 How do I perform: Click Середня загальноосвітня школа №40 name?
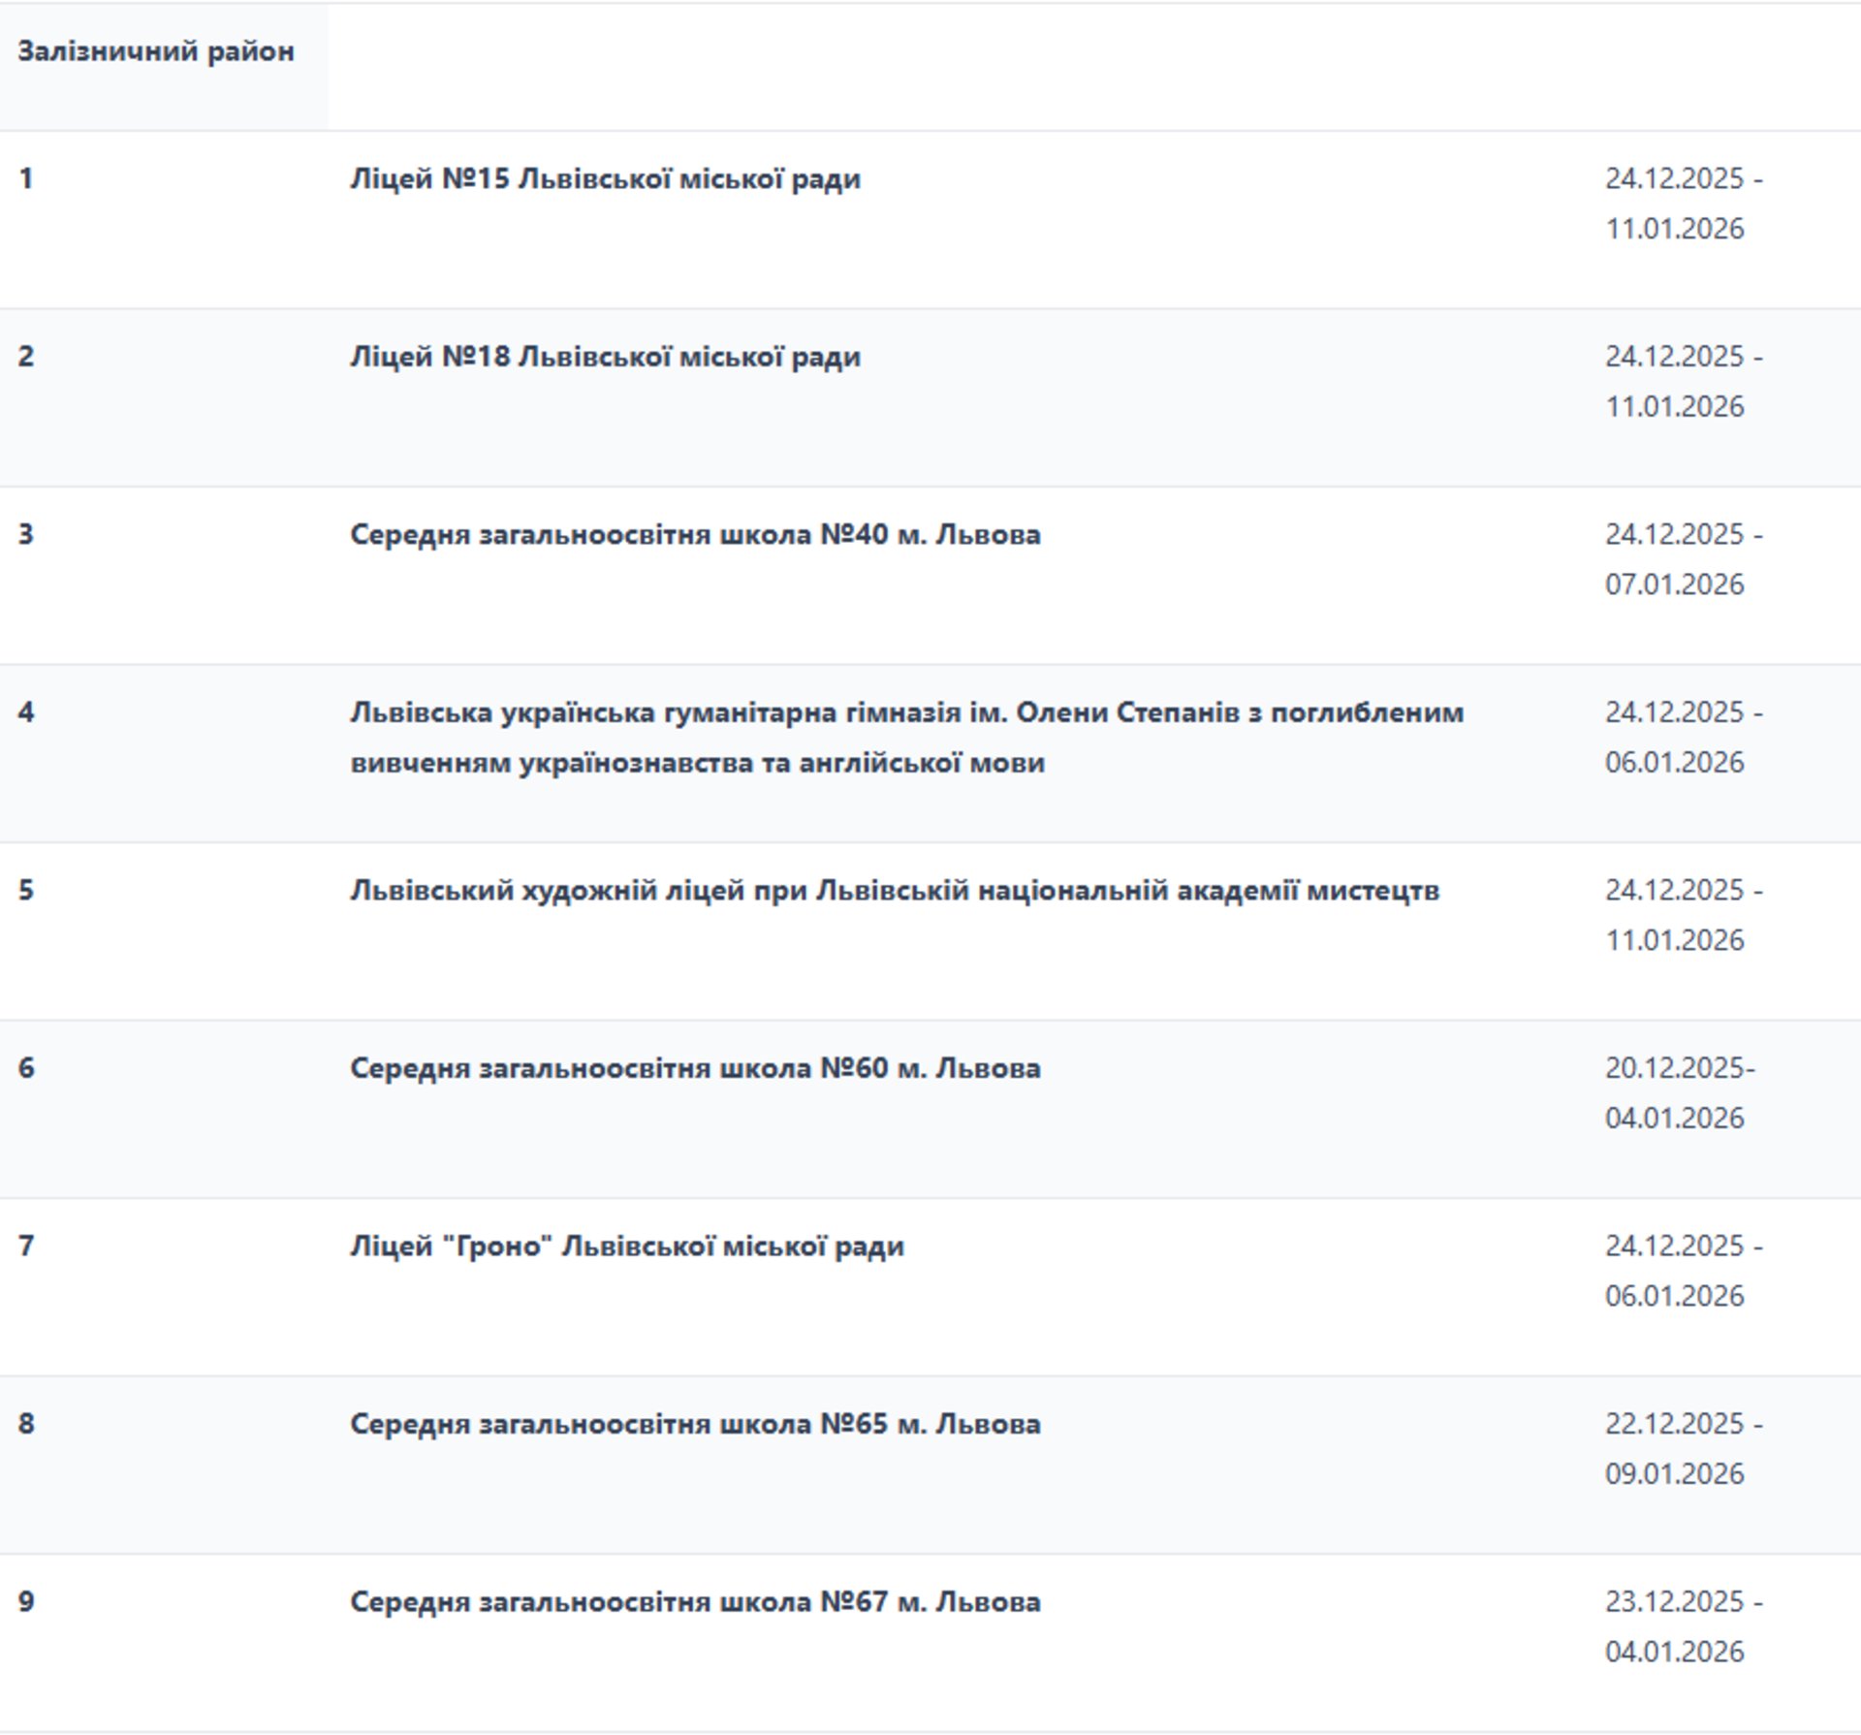pyautogui.click(x=695, y=535)
